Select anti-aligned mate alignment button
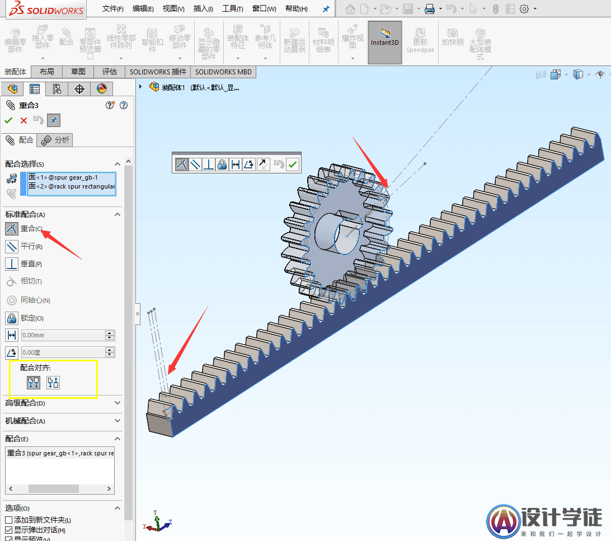 53,383
